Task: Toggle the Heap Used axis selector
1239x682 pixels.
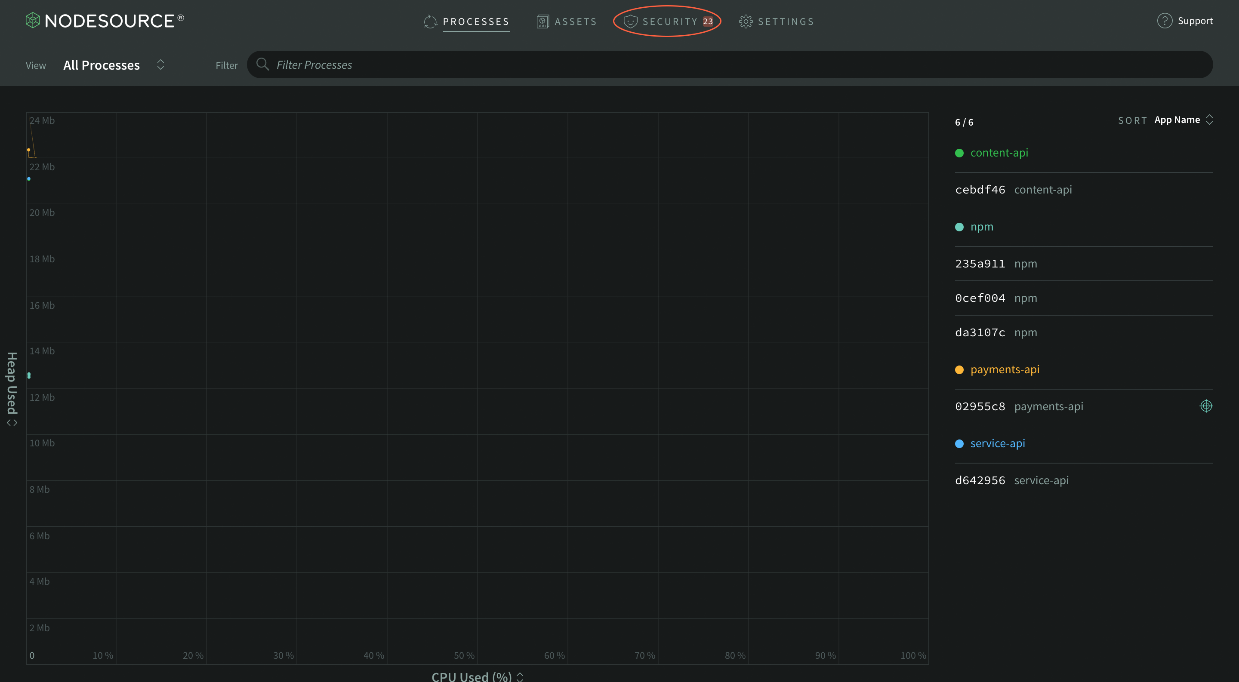Action: 12,389
